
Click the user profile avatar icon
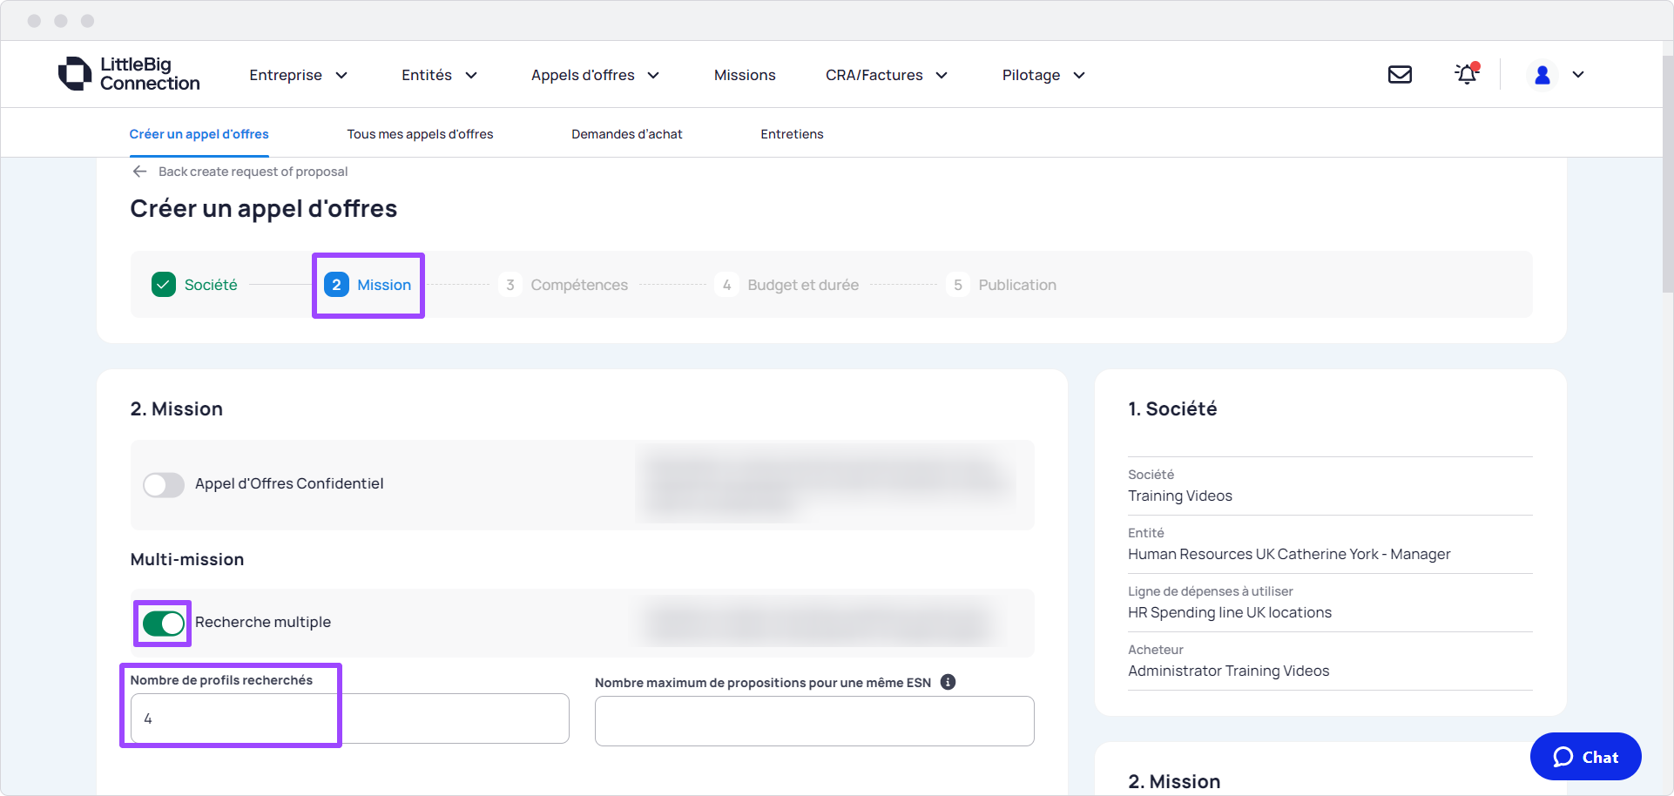(1542, 75)
